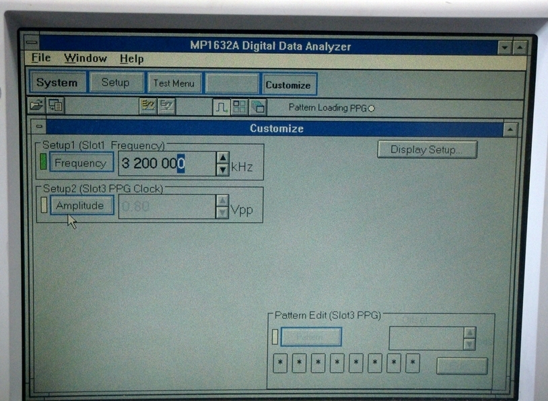Click the Amplitude down stepper arrow
This screenshot has height=401, width=548.
pos(222,213)
